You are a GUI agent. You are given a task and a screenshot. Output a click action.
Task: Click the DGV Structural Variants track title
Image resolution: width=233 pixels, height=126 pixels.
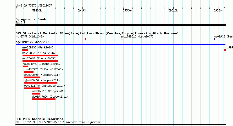point(97,33)
